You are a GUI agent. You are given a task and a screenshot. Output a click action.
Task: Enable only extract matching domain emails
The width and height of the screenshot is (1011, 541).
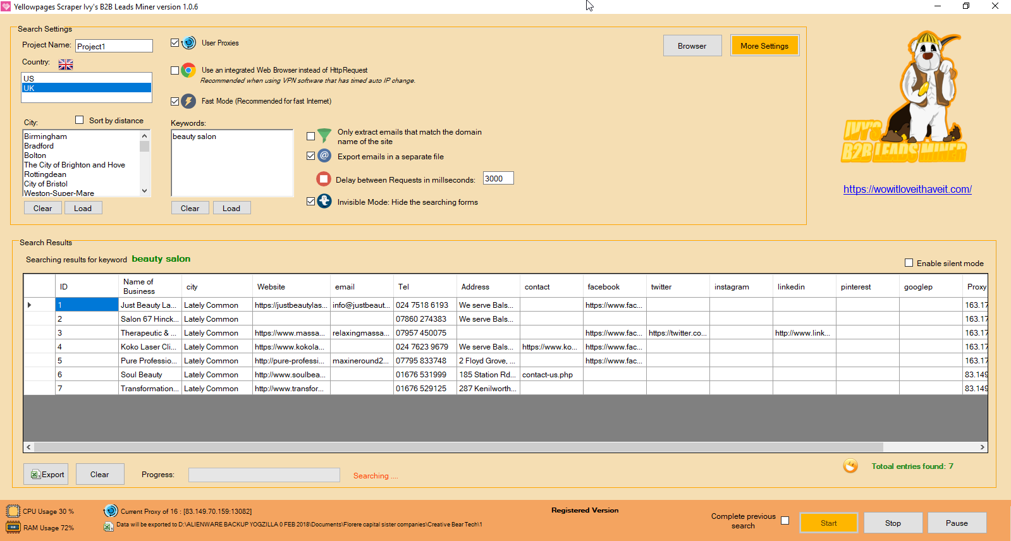pos(310,136)
